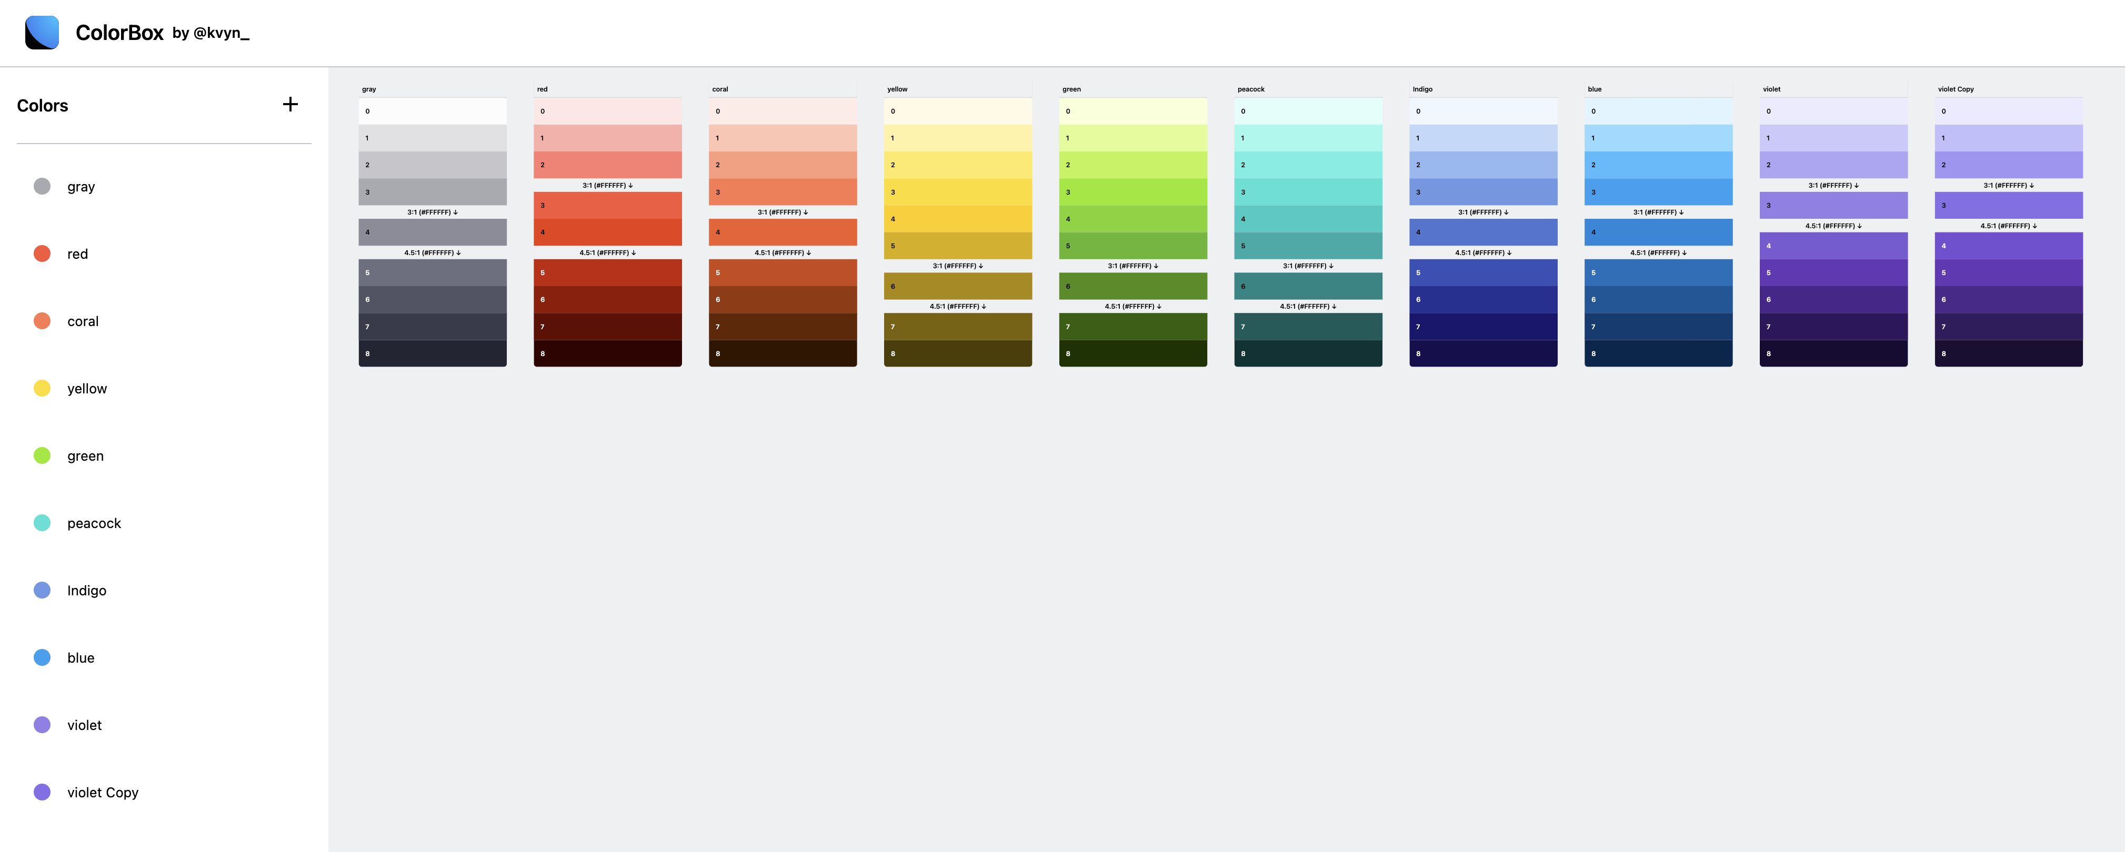
Task: Click the peacock color dot in sidebar
Action: pos(42,523)
